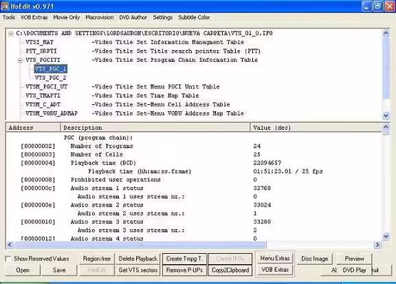Image resolution: width=396 pixels, height=284 pixels.
Task: Click the Description column header
Action: pos(155,128)
